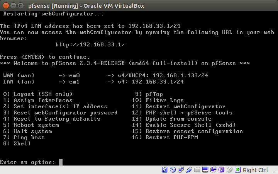This screenshot has height=174, width=278.
Task: Click the video capture status icon
Action: click(x=213, y=170)
